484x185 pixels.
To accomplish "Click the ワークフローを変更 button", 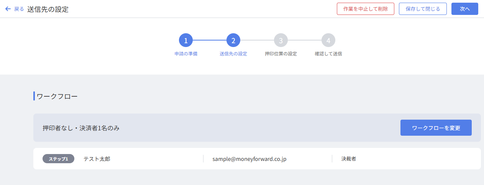I will [x=436, y=128].
